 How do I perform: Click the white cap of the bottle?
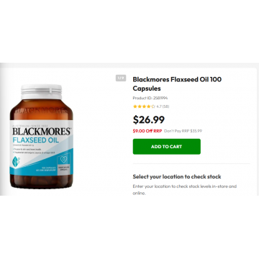(41, 91)
